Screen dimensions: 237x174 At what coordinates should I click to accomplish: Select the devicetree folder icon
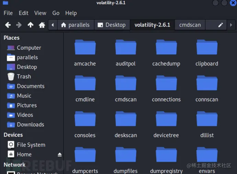(x=166, y=119)
